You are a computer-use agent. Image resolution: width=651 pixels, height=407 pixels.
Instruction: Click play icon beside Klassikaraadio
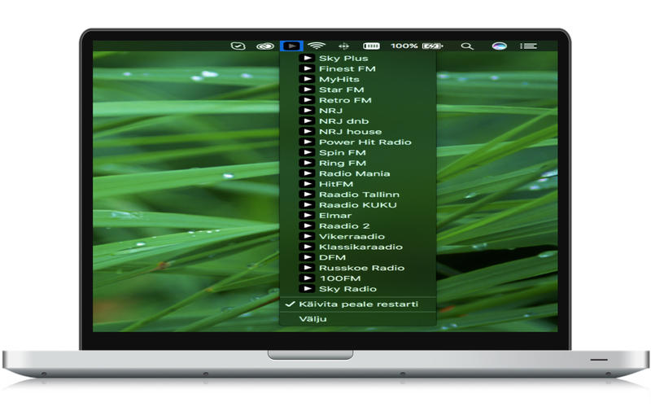(x=307, y=247)
